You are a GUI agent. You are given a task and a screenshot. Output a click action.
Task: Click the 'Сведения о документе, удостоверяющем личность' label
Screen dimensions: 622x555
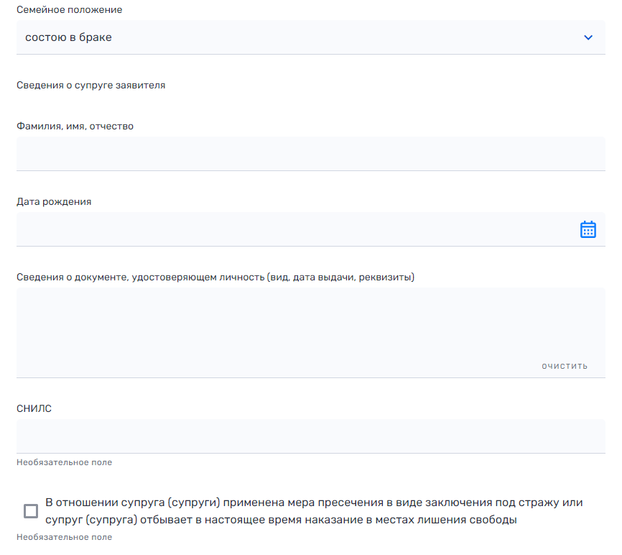tap(215, 277)
